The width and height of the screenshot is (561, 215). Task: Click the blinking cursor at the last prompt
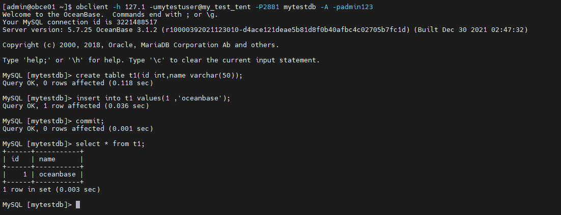(78, 205)
